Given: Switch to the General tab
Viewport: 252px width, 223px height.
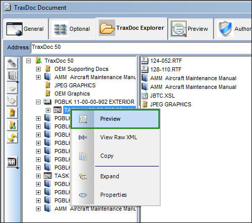Looking at the screenshot, I should pyautogui.click(x=25, y=29).
